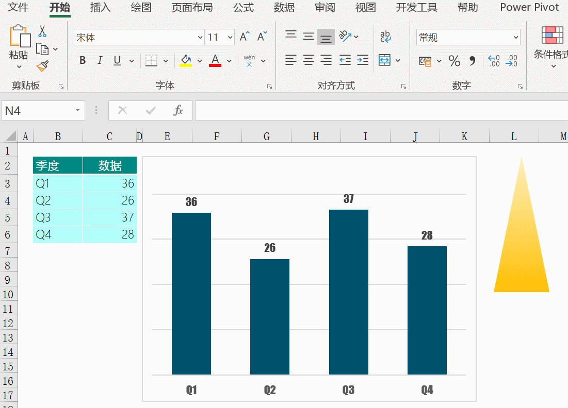Open the font name dropdown showing 宋体
The width and height of the screenshot is (568, 408).
[200, 37]
